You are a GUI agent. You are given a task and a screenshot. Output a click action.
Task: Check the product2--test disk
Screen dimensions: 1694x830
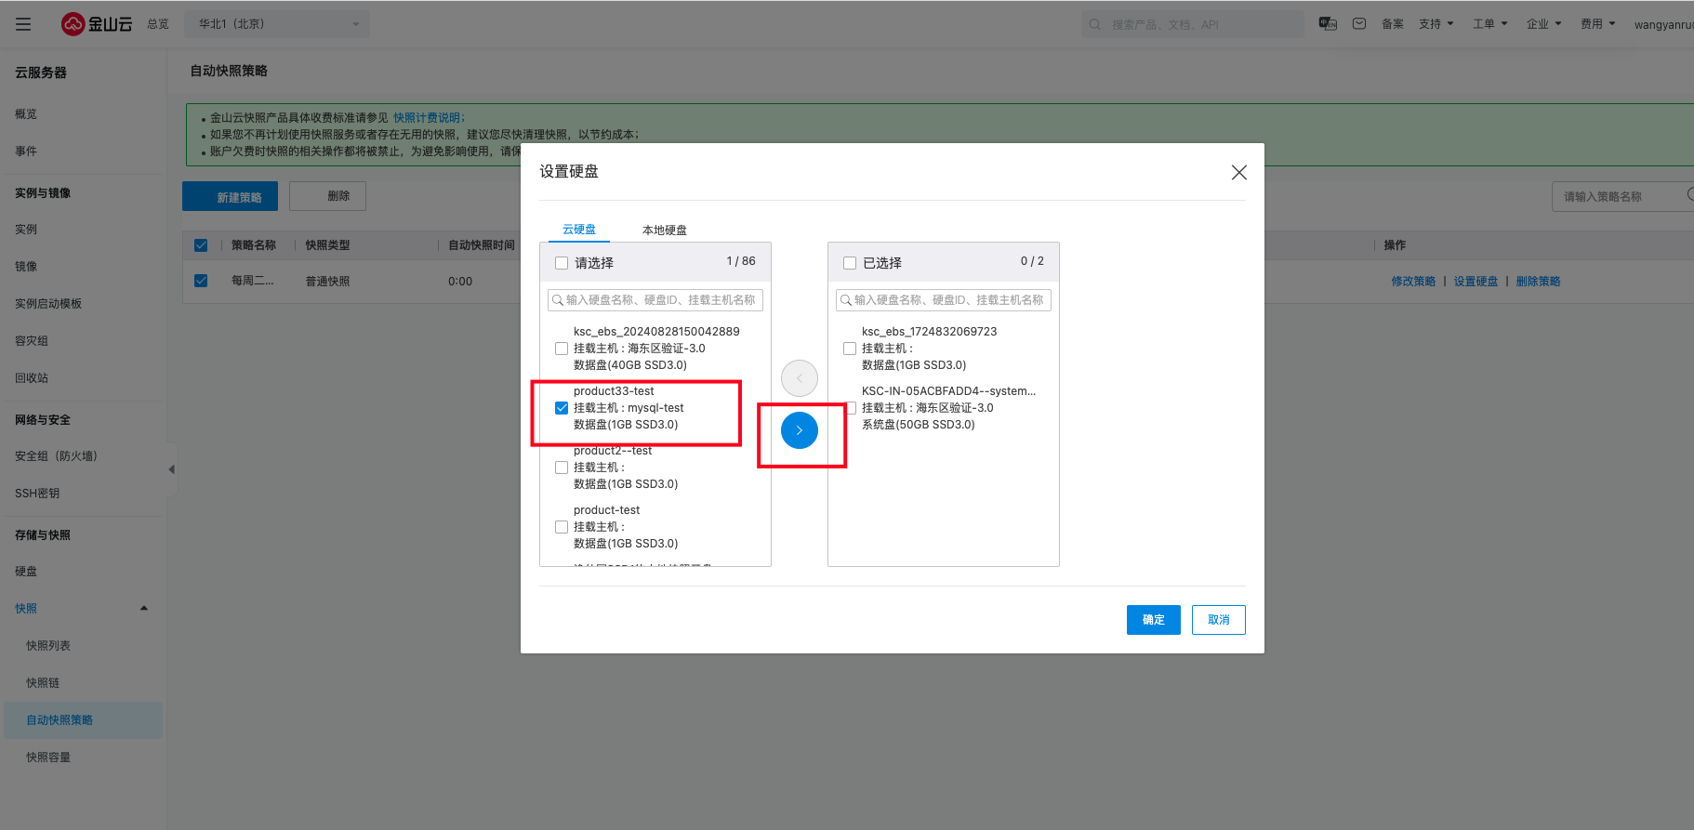(562, 468)
